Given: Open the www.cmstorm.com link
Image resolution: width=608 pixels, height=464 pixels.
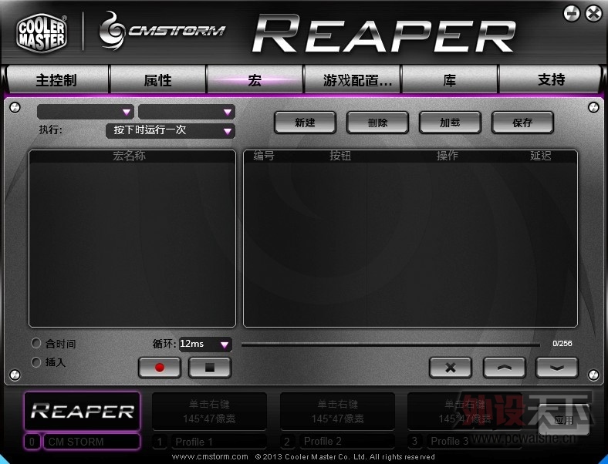Looking at the screenshot, I should (210, 456).
